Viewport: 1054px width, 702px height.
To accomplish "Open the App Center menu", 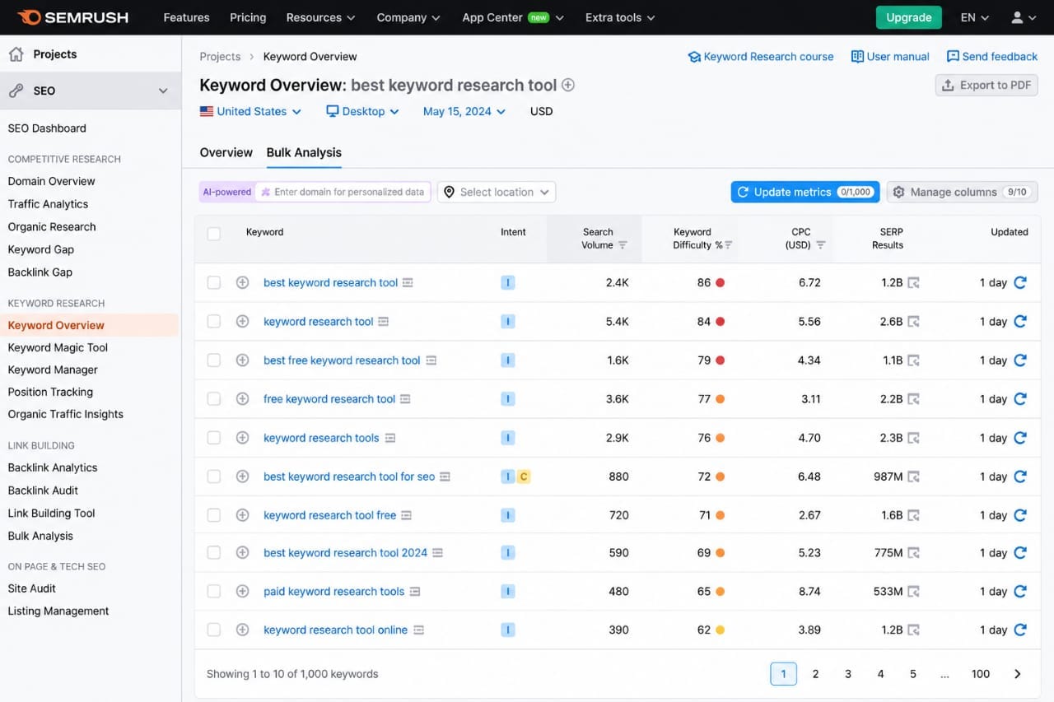I will [513, 17].
